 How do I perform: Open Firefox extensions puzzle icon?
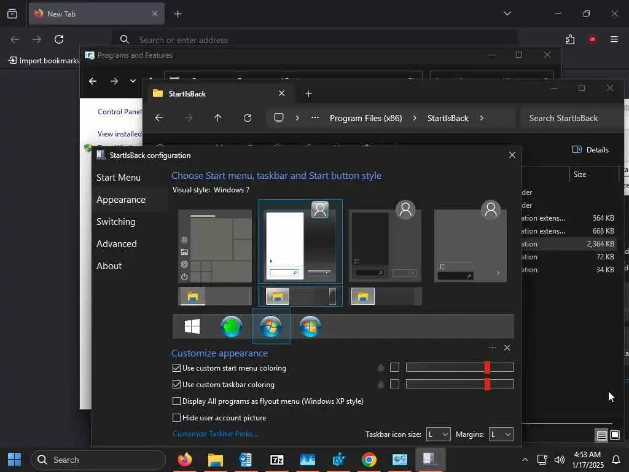[x=570, y=39]
